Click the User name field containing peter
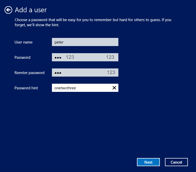The width and height of the screenshot is (196, 172). (85, 42)
